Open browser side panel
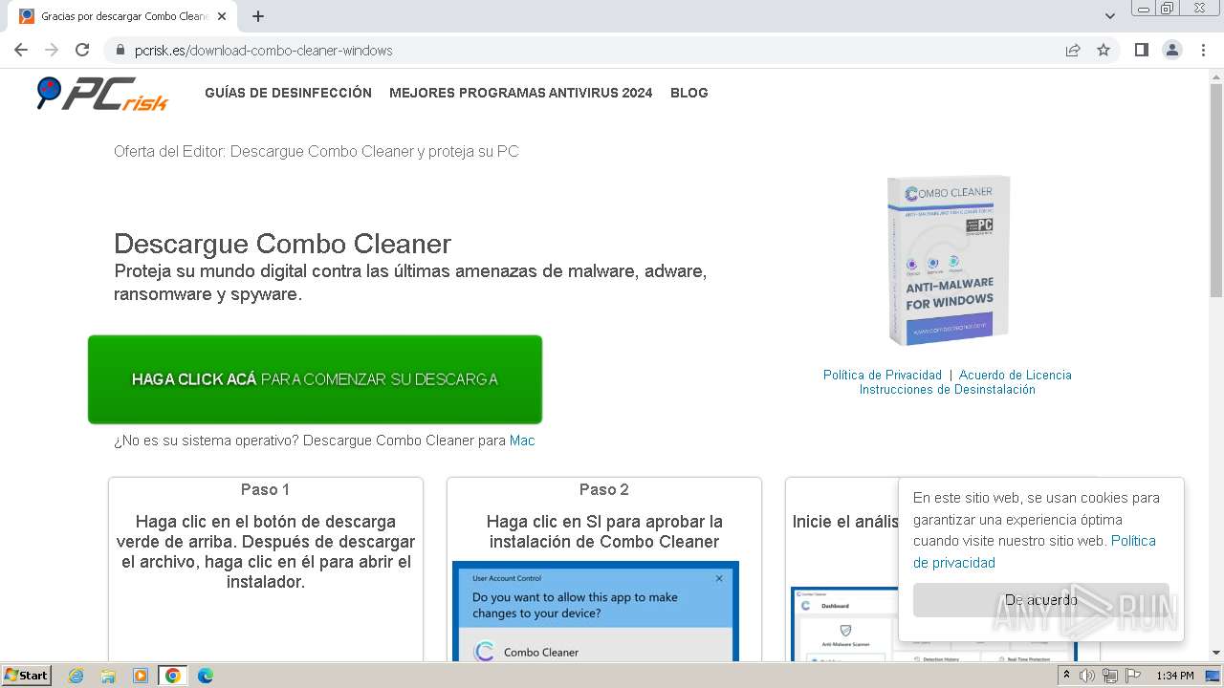 click(1142, 51)
